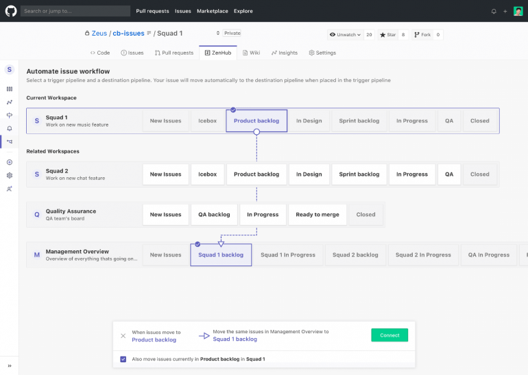528x375 pixels.
Task: Select QA In Progress pipeline
Action: 489,255
